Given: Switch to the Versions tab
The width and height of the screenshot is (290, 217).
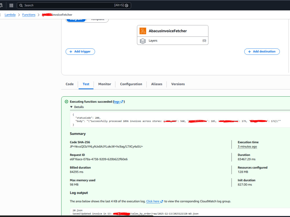Looking at the screenshot, I should pyautogui.click(x=178, y=84).
